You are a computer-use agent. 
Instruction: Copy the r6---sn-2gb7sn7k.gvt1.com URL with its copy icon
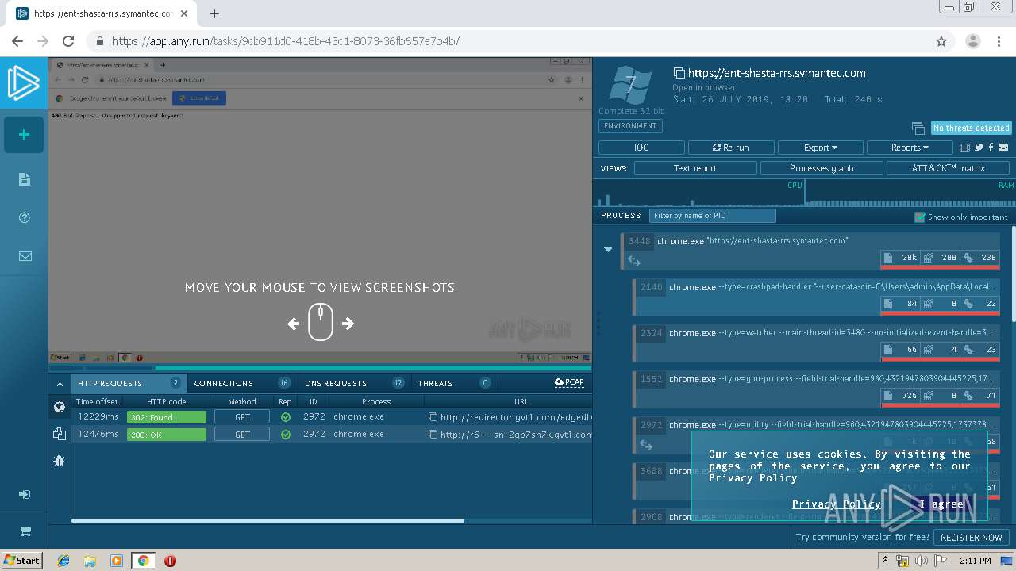pos(433,435)
